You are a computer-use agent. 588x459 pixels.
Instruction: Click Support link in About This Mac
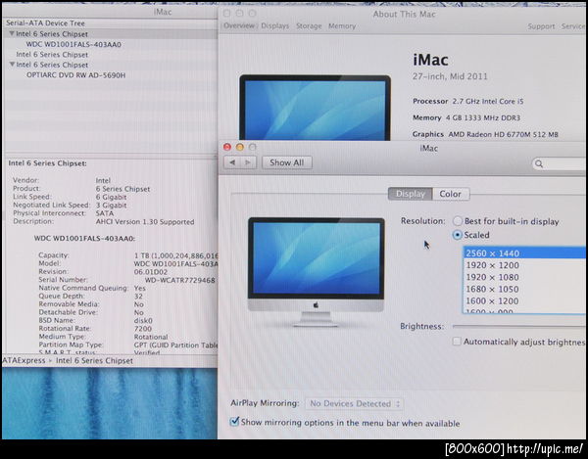pyautogui.click(x=541, y=26)
